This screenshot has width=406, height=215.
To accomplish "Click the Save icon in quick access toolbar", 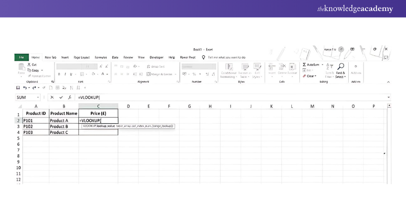I will coord(18,87).
